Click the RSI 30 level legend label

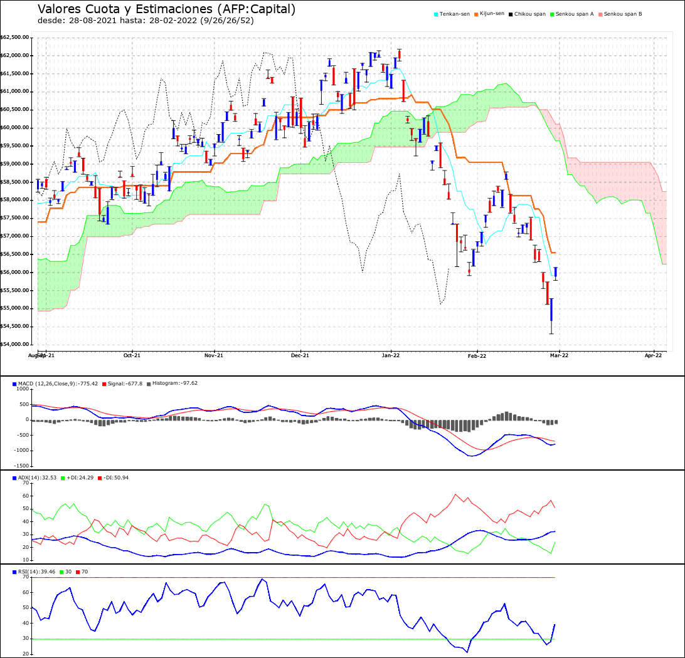tap(68, 572)
